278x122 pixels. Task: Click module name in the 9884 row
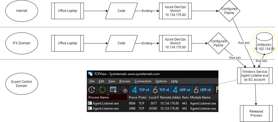click(203, 103)
